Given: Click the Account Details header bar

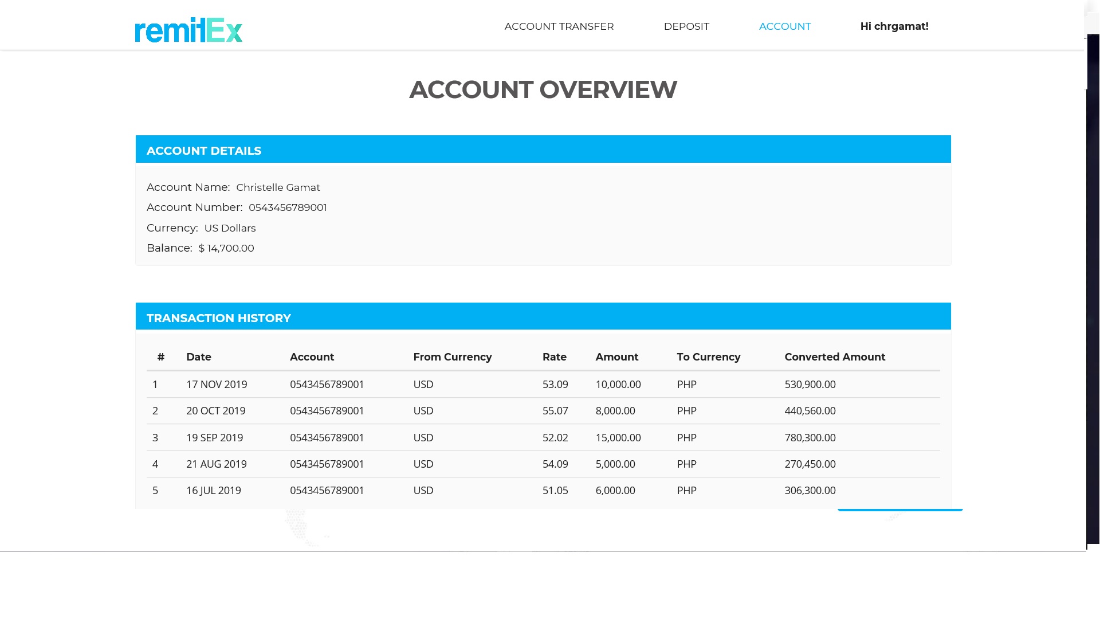Looking at the screenshot, I should tap(543, 150).
